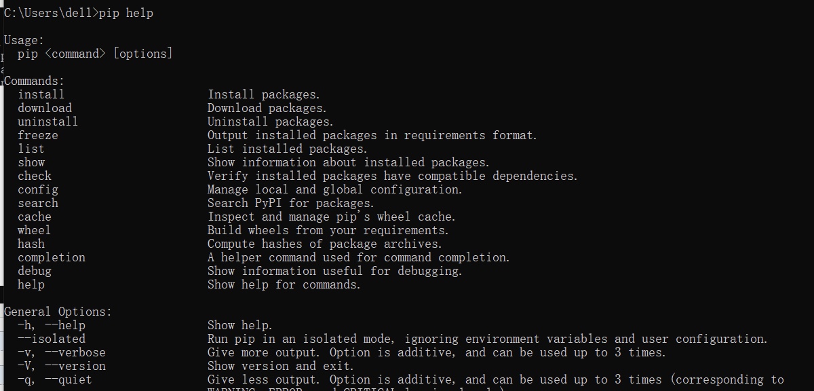Click the 'check' command entry
The height and width of the screenshot is (391, 814).
point(35,176)
